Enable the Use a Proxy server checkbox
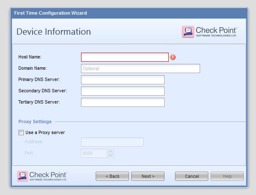 click(21, 132)
